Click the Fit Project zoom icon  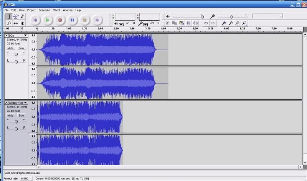coord(244,23)
